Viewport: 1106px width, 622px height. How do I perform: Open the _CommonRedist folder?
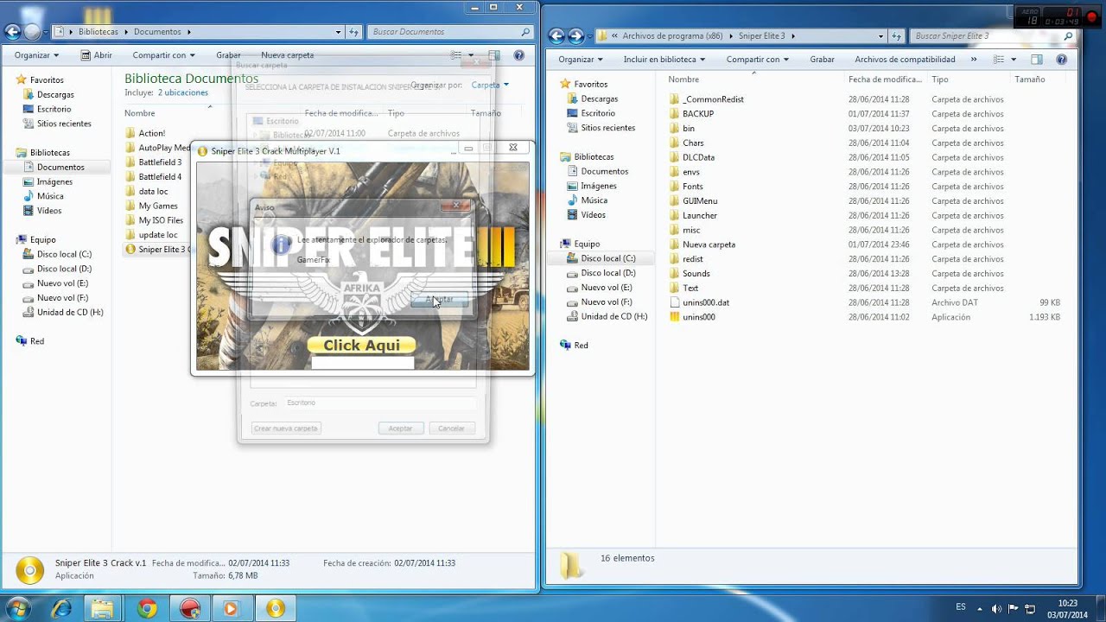[x=713, y=99]
